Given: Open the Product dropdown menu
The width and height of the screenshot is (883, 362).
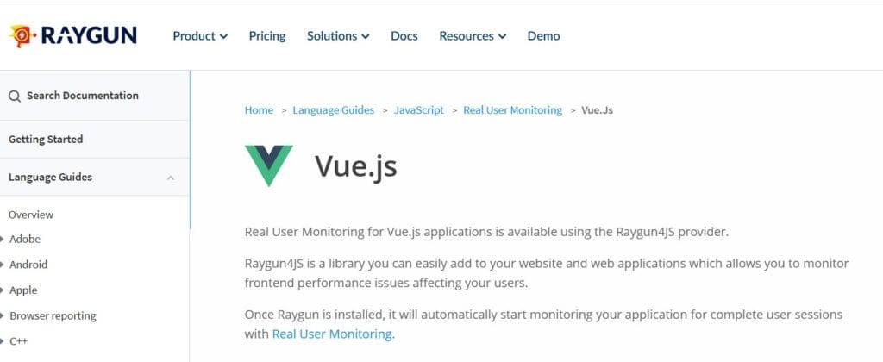Looking at the screenshot, I should 200,36.
